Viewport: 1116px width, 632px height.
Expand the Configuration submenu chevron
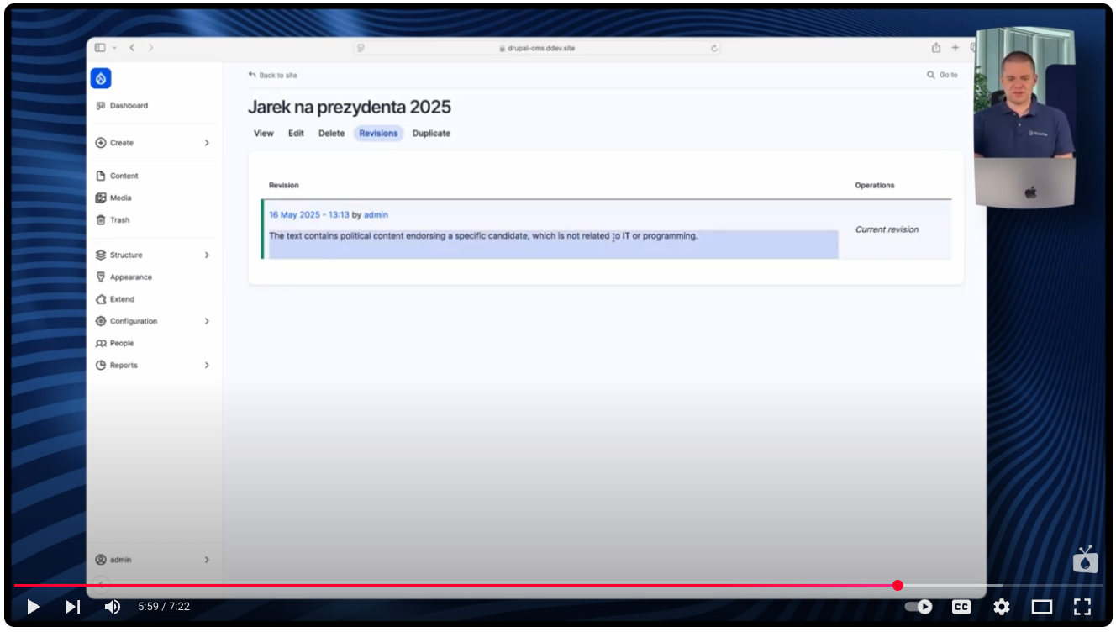tap(207, 321)
